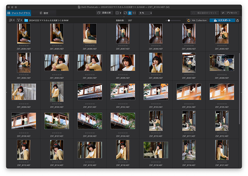Select the pan hand tool icon
Image resolution: width=248 pixels, height=176 pixels.
tap(130, 13)
